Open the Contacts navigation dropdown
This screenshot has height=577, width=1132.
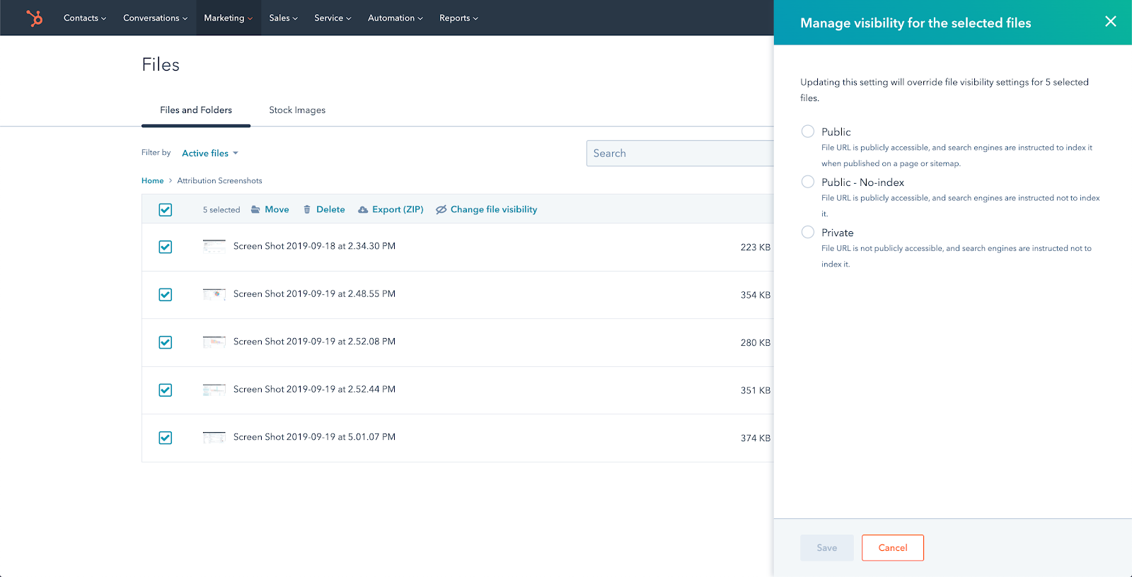pos(84,18)
